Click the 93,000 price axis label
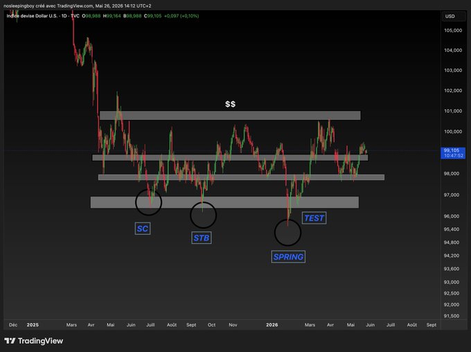This screenshot has height=352, width=471. [x=452, y=282]
